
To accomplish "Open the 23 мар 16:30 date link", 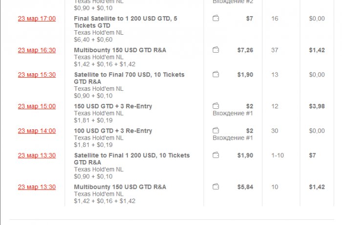I will click(x=37, y=50).
